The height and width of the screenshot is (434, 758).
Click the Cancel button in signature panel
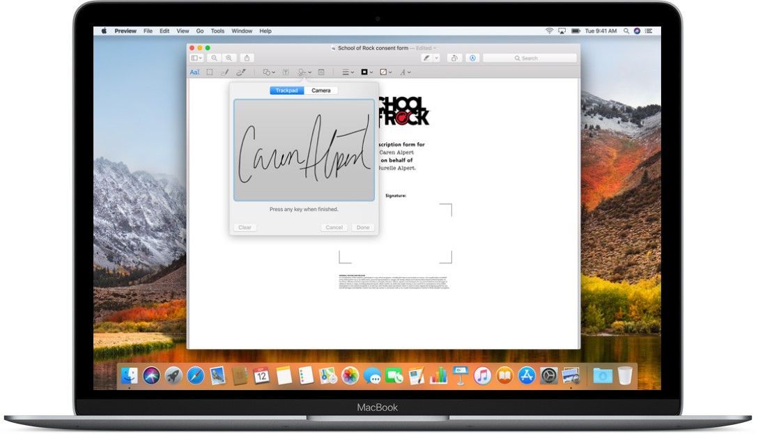tap(334, 227)
